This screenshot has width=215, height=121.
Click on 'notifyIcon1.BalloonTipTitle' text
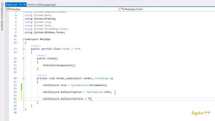63,99
